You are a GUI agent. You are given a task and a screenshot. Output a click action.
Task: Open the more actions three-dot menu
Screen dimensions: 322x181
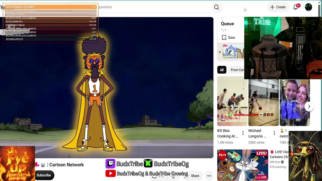click(x=209, y=176)
